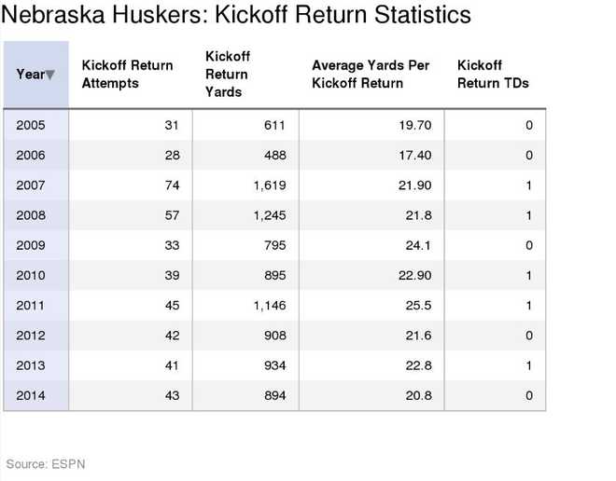Viewport: 616px width, 481px height.
Task: Click the 1,146 return yards cell
Action: coord(269,305)
